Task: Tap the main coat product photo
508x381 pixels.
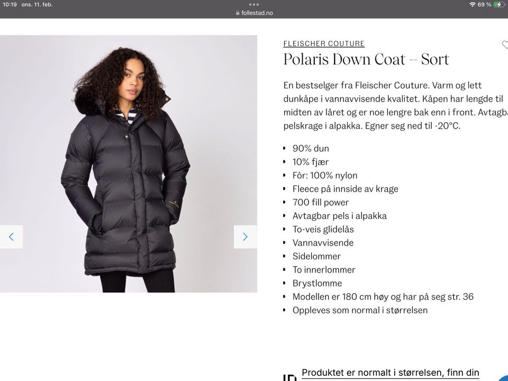Action: click(129, 164)
